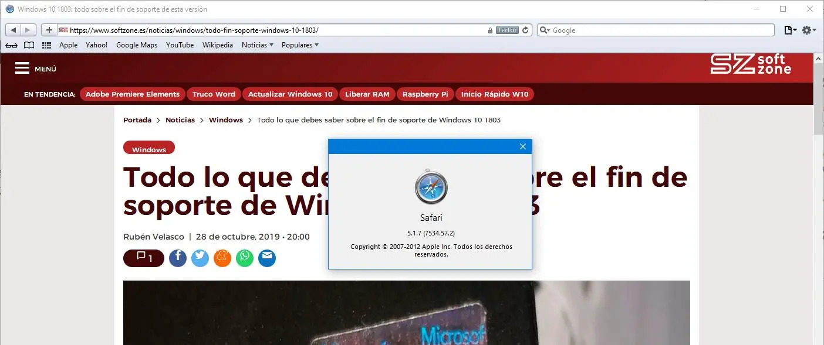
Task: Open the Safari settings gear menu
Action: coord(809,30)
